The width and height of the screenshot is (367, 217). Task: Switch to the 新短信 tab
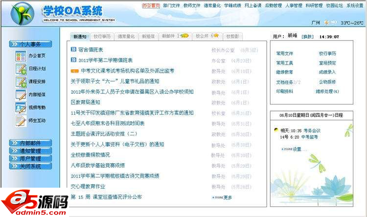148,37
